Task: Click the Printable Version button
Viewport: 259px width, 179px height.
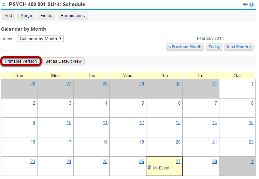Action: [21, 61]
